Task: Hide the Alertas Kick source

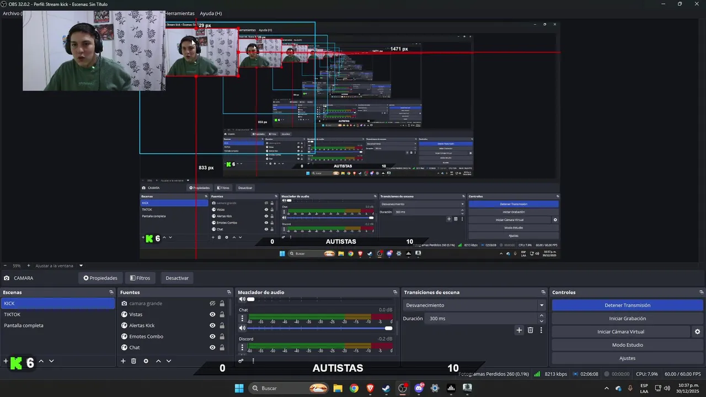Action: click(212, 325)
